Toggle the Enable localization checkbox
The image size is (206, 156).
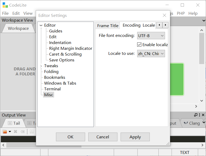[139, 45]
